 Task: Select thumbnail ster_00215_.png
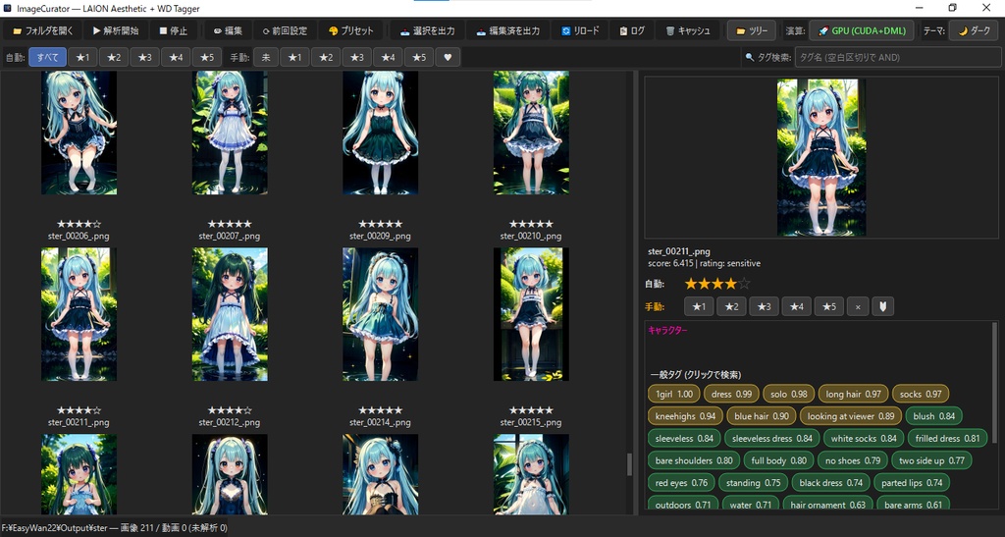[x=531, y=314]
